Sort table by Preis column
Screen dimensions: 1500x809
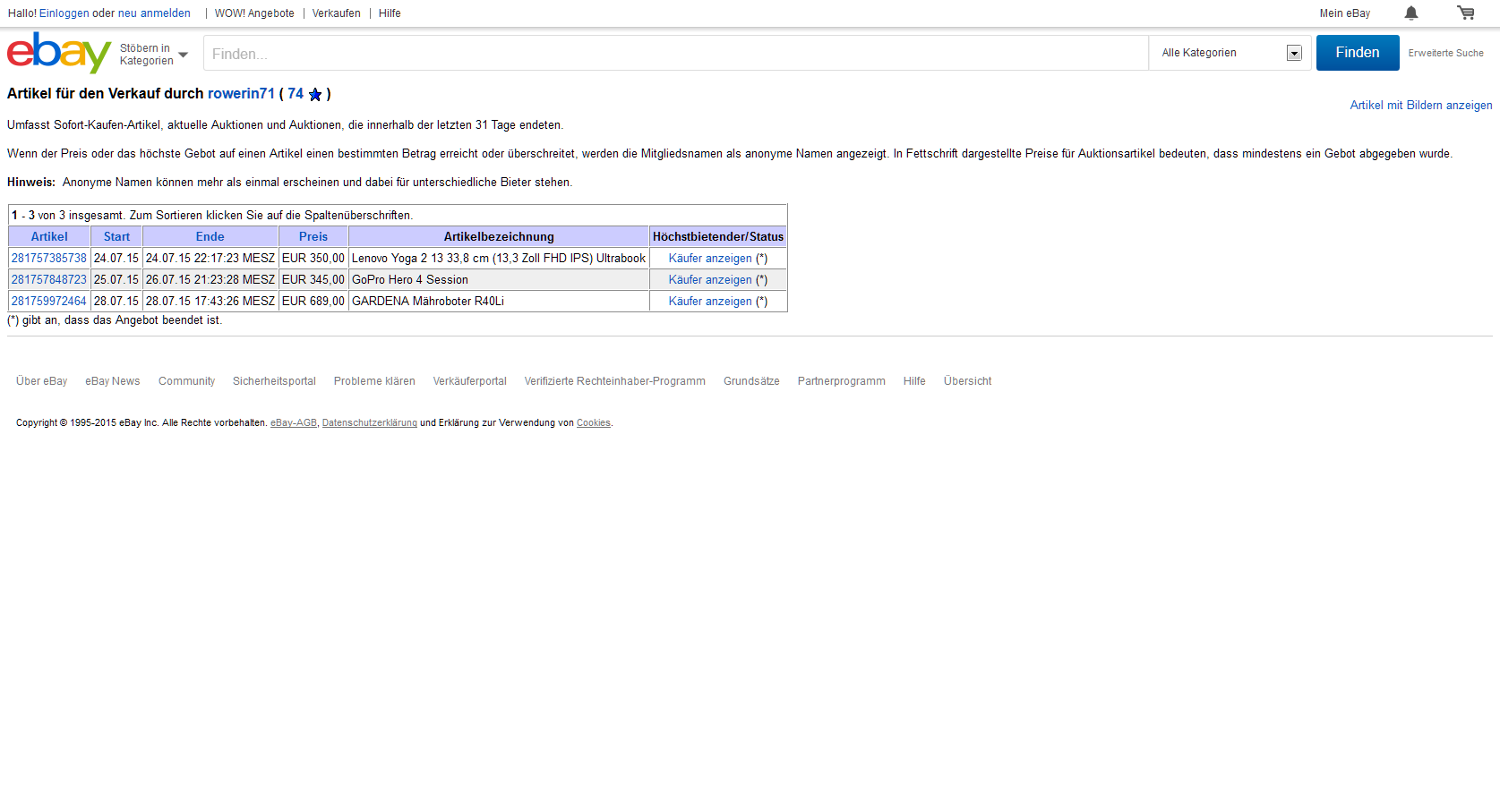coord(313,236)
